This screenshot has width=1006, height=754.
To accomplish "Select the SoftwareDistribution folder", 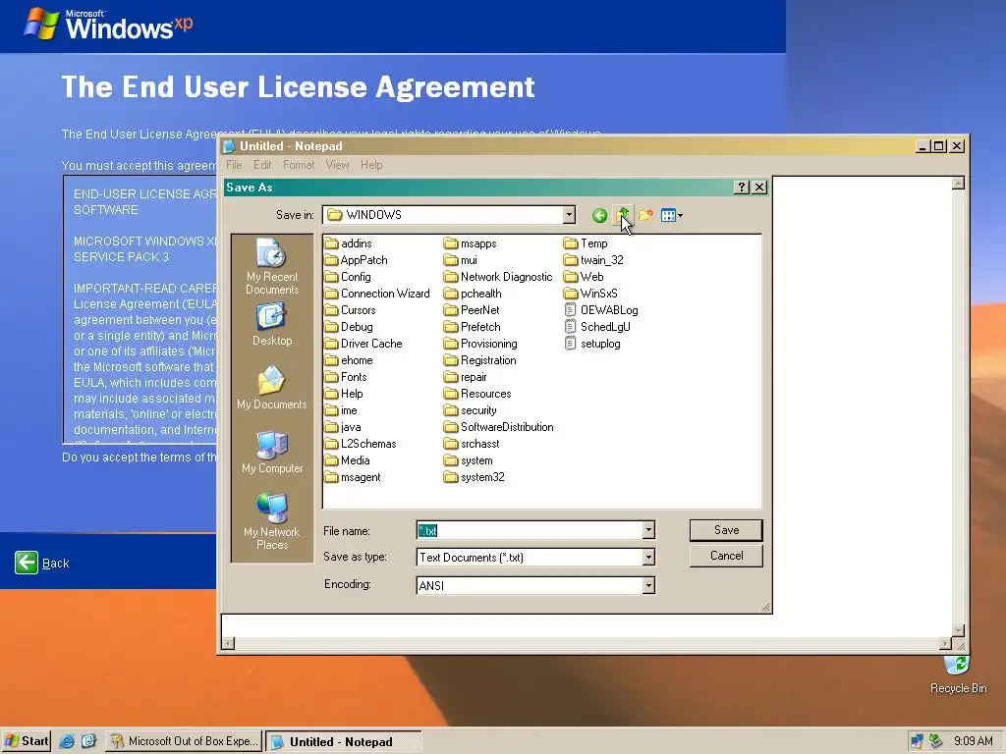I will [x=498, y=427].
